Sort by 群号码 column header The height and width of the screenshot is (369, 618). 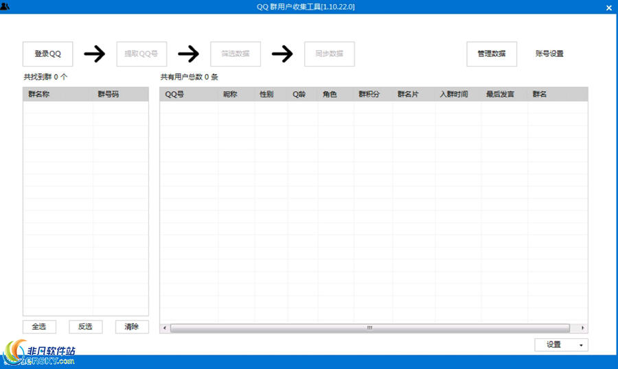click(x=121, y=95)
